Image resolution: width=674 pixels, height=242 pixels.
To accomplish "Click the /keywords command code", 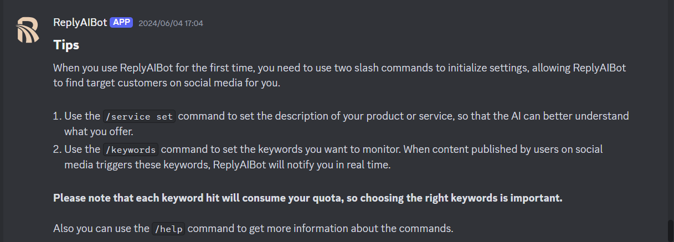I will (x=131, y=150).
